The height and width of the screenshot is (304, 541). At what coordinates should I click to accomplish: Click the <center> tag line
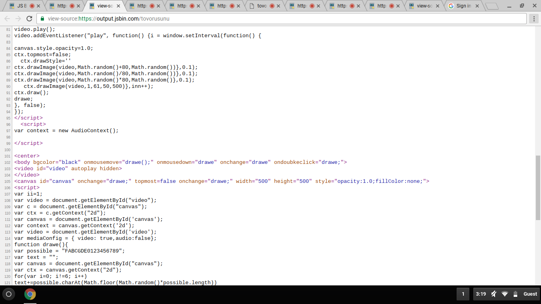[x=27, y=156]
